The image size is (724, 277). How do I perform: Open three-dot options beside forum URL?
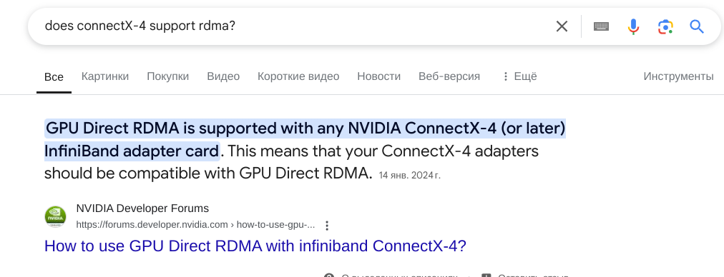327,226
